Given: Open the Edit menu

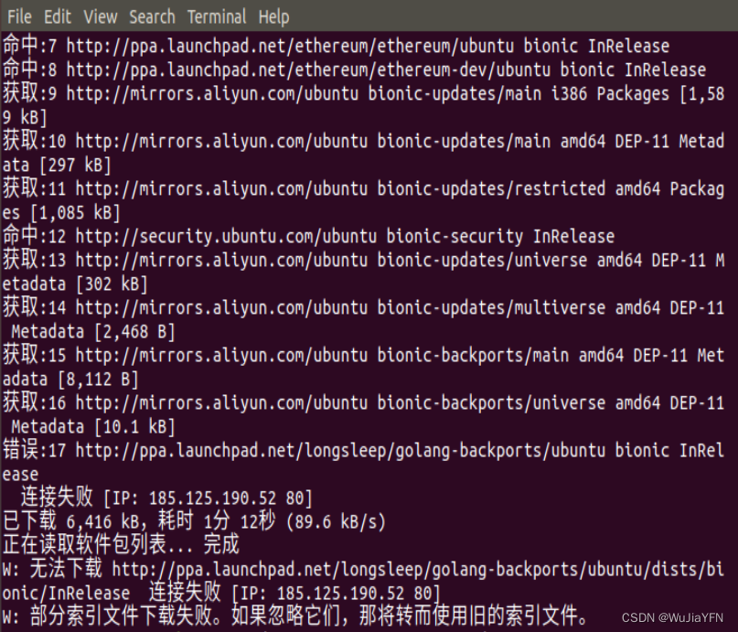Looking at the screenshot, I should pos(57,16).
